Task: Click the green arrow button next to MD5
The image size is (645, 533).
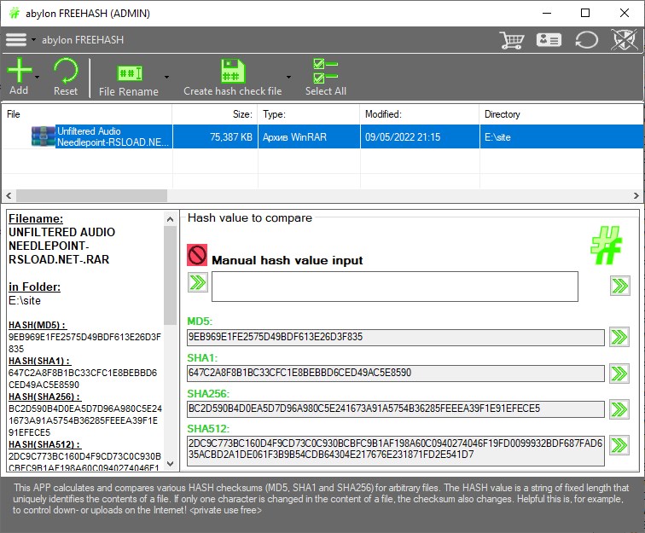Action: pos(619,337)
